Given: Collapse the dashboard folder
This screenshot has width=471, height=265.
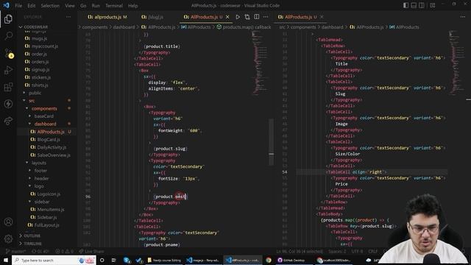Looking at the screenshot, I should tap(45, 124).
